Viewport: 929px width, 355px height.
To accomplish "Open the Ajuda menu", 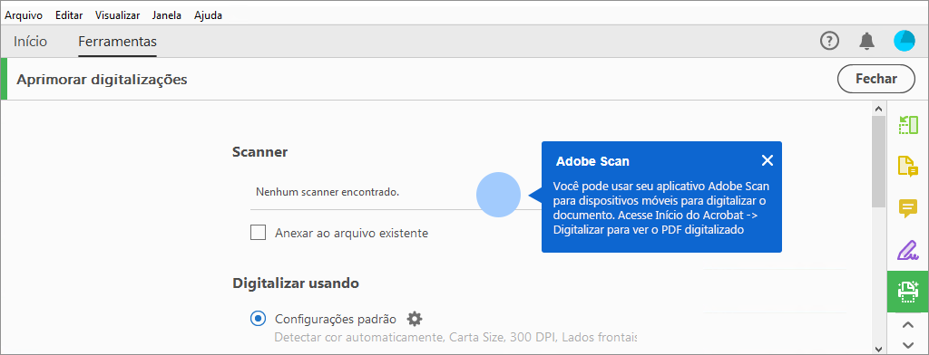I will tap(208, 15).
